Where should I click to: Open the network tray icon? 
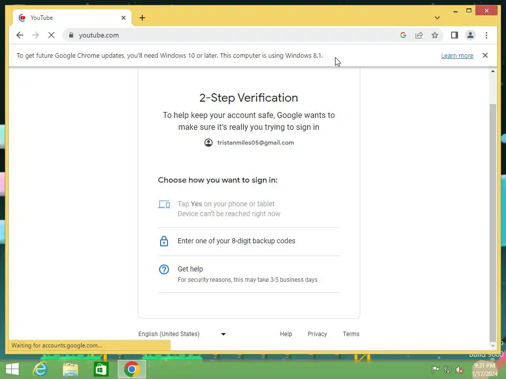pyautogui.click(x=448, y=369)
